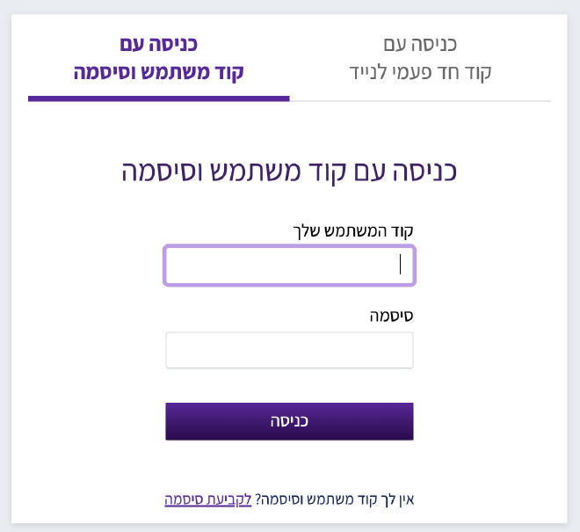This screenshot has width=580, height=532.
Task: Click the blinking text cursor in username field
Action: [x=400, y=265]
